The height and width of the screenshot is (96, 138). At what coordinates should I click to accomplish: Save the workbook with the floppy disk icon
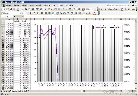[x=11, y=9]
